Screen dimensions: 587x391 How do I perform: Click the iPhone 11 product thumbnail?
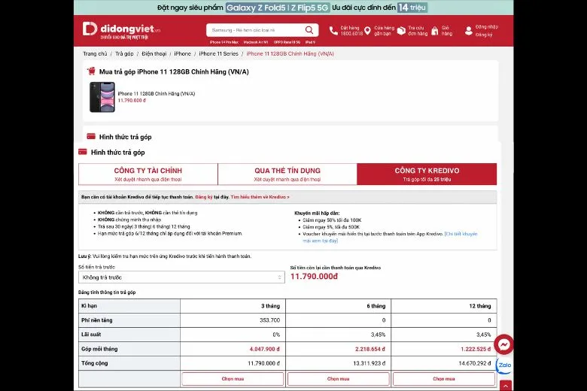102,97
